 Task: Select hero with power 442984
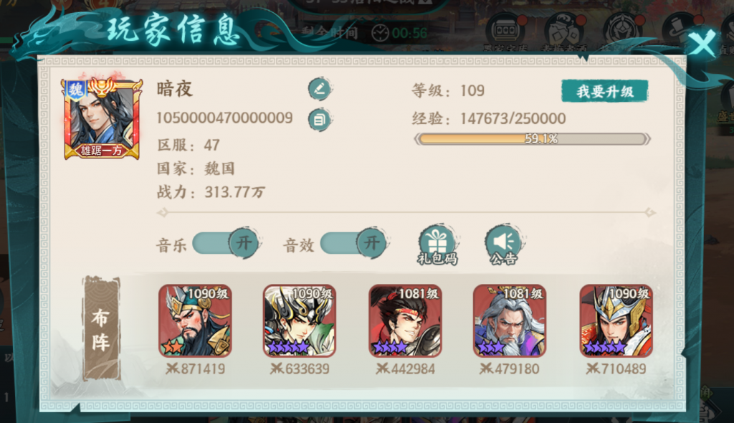point(406,321)
